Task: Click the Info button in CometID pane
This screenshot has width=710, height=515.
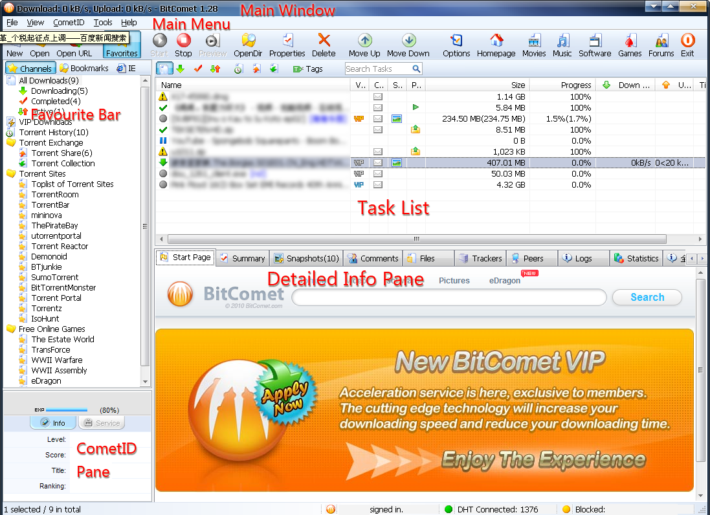Action: 54,422
